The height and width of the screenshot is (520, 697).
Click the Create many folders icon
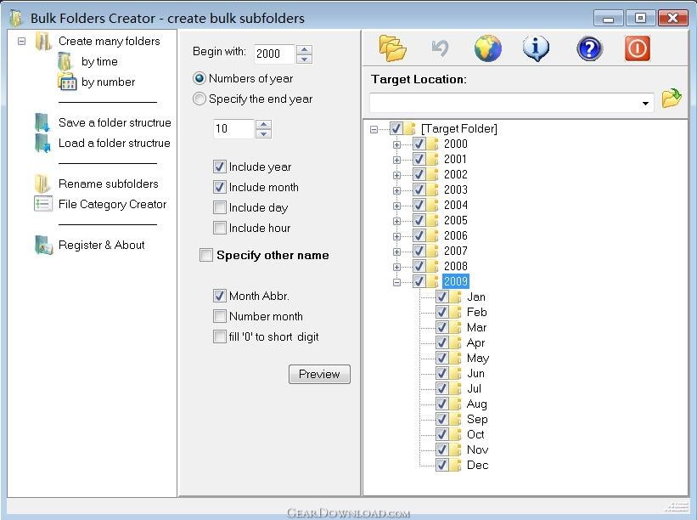pyautogui.click(x=43, y=42)
